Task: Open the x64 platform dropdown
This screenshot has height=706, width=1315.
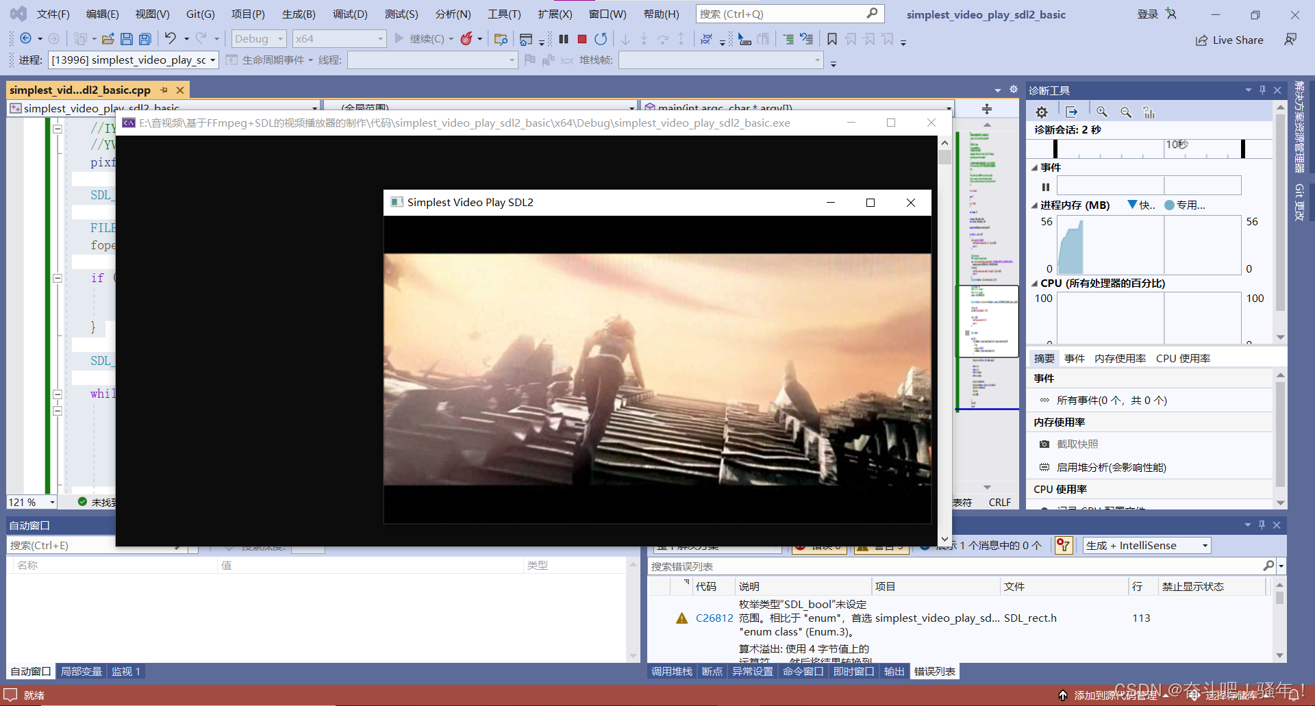Action: point(340,39)
